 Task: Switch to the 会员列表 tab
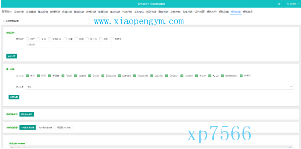point(19,12)
